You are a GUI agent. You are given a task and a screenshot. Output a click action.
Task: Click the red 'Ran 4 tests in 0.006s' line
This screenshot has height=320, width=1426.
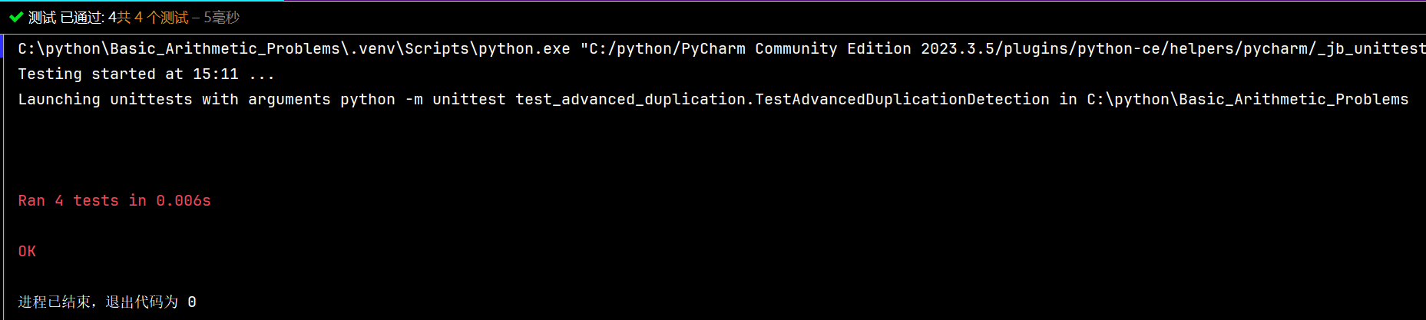tap(114, 200)
